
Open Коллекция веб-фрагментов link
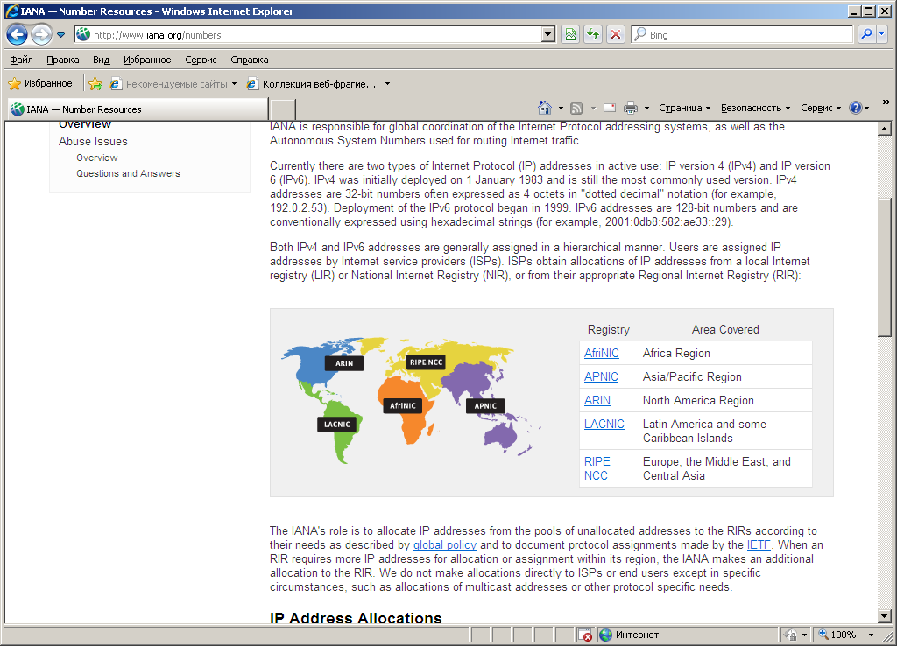pyautogui.click(x=312, y=84)
